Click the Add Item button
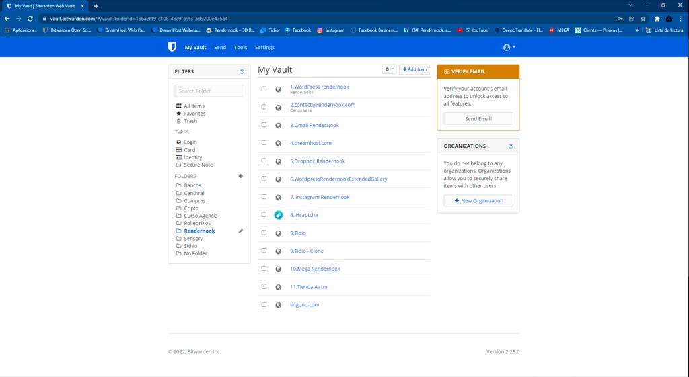This screenshot has height=377, width=689. (x=414, y=69)
